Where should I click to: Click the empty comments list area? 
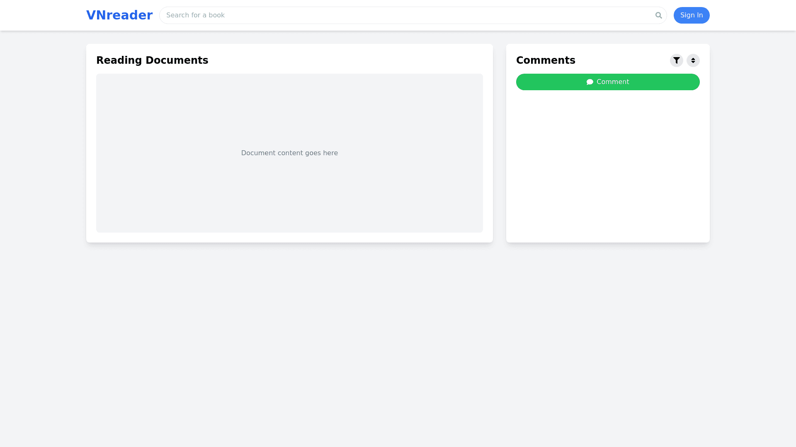click(x=607, y=166)
